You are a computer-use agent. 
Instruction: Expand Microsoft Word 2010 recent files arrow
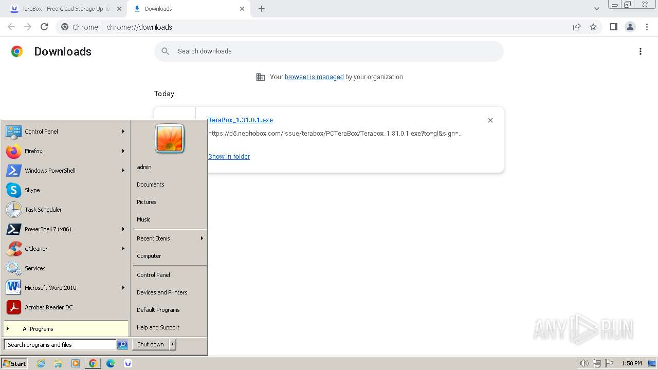pyautogui.click(x=123, y=288)
